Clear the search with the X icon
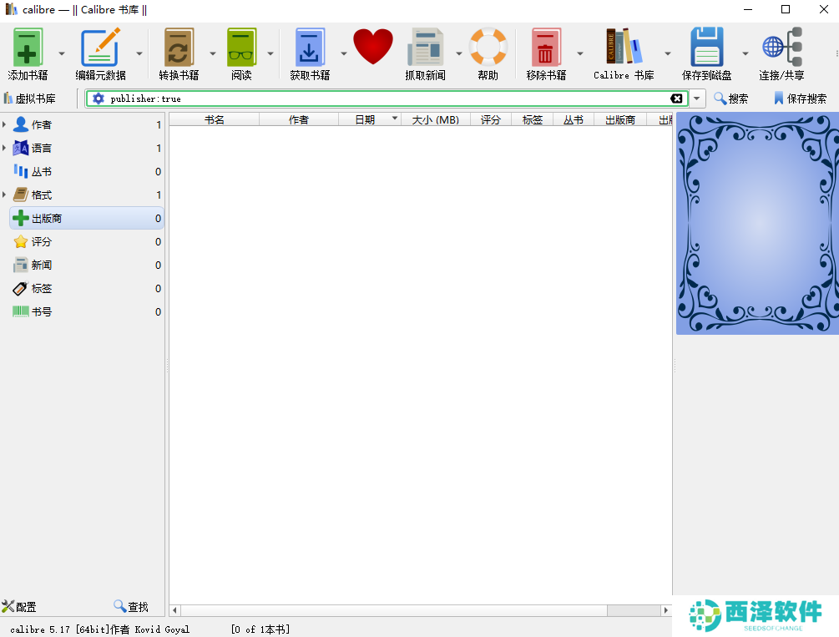 pos(676,99)
